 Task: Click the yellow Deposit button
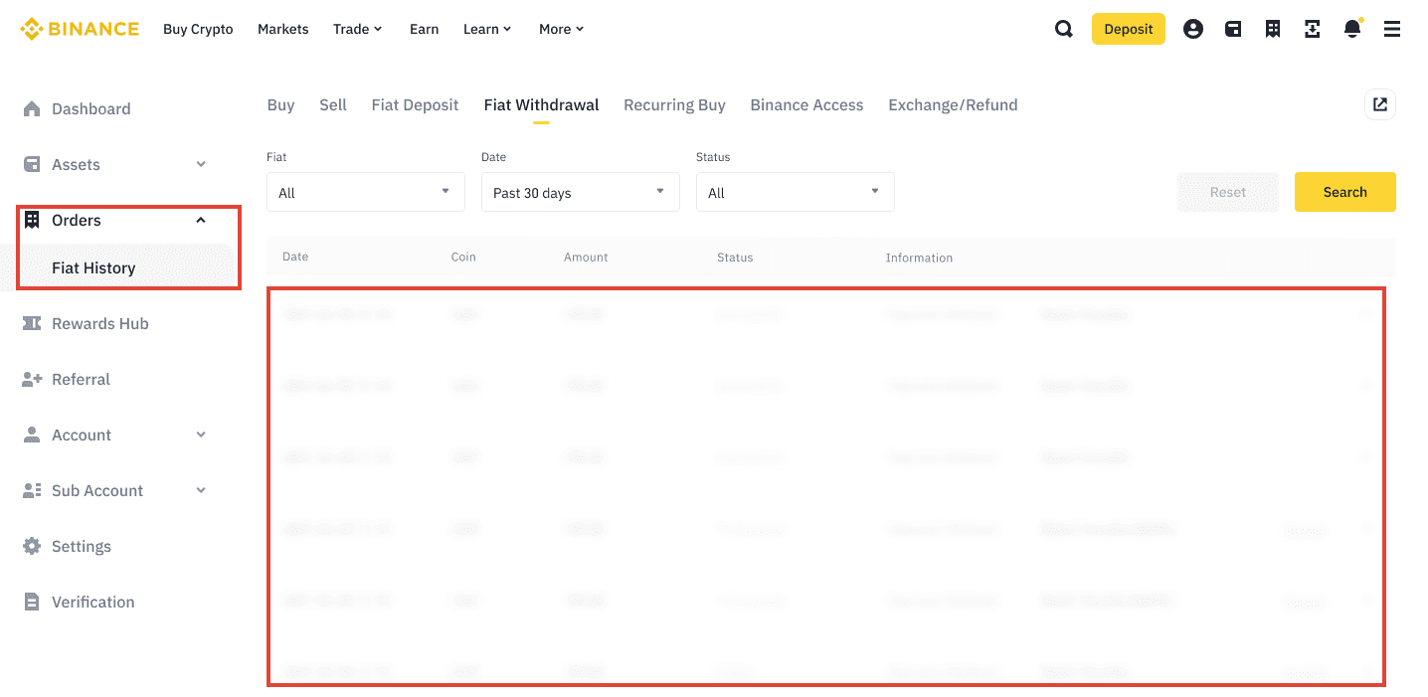click(x=1129, y=29)
